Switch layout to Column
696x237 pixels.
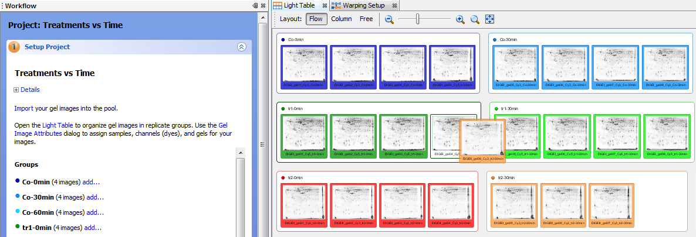(342, 19)
